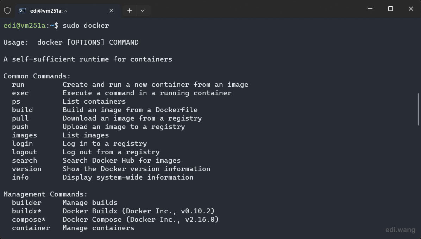The image size is (421, 239).
Task: Click the vertical scrollbar thumb
Action: [x=418, y=109]
